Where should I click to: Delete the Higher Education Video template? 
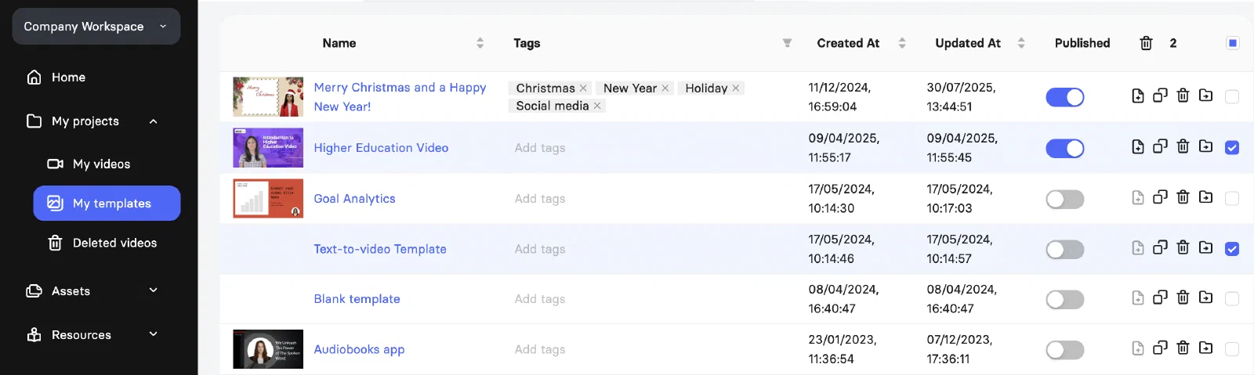pyautogui.click(x=1183, y=146)
